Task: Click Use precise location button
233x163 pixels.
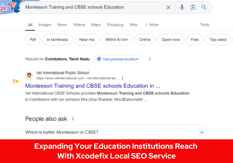Action: pos(118,59)
